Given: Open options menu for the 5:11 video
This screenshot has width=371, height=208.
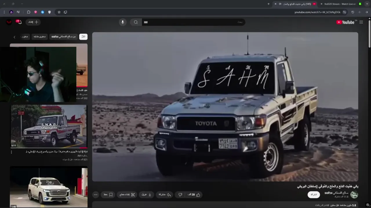Looking at the screenshot, I should (x=11, y=152).
